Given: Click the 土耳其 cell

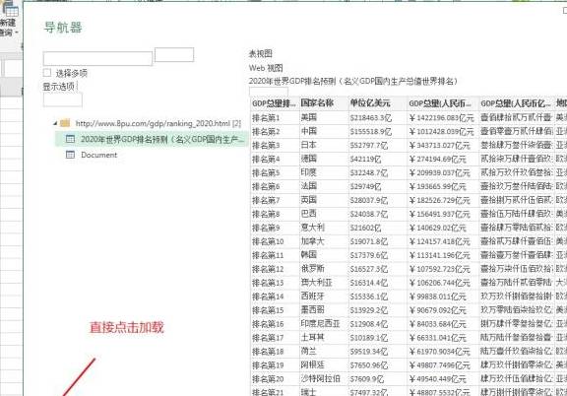Looking at the screenshot, I should [324, 338].
